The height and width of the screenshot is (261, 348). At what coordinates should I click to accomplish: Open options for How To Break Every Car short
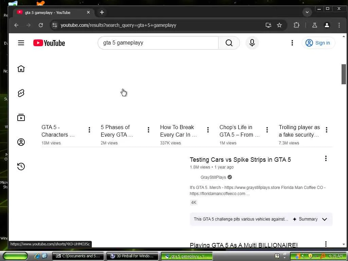coord(208,130)
